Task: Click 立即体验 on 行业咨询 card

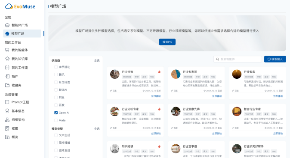Action: (x=156, y=96)
